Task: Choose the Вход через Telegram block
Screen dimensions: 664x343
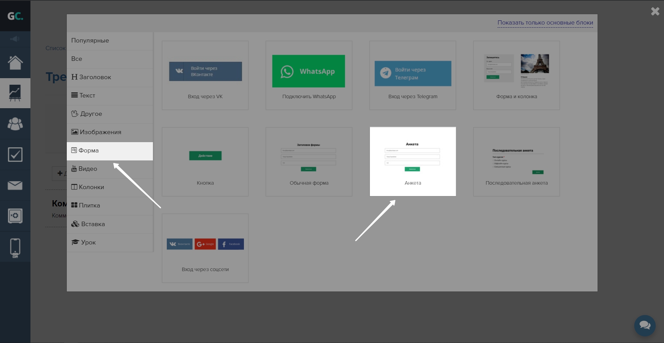Action: pos(412,75)
